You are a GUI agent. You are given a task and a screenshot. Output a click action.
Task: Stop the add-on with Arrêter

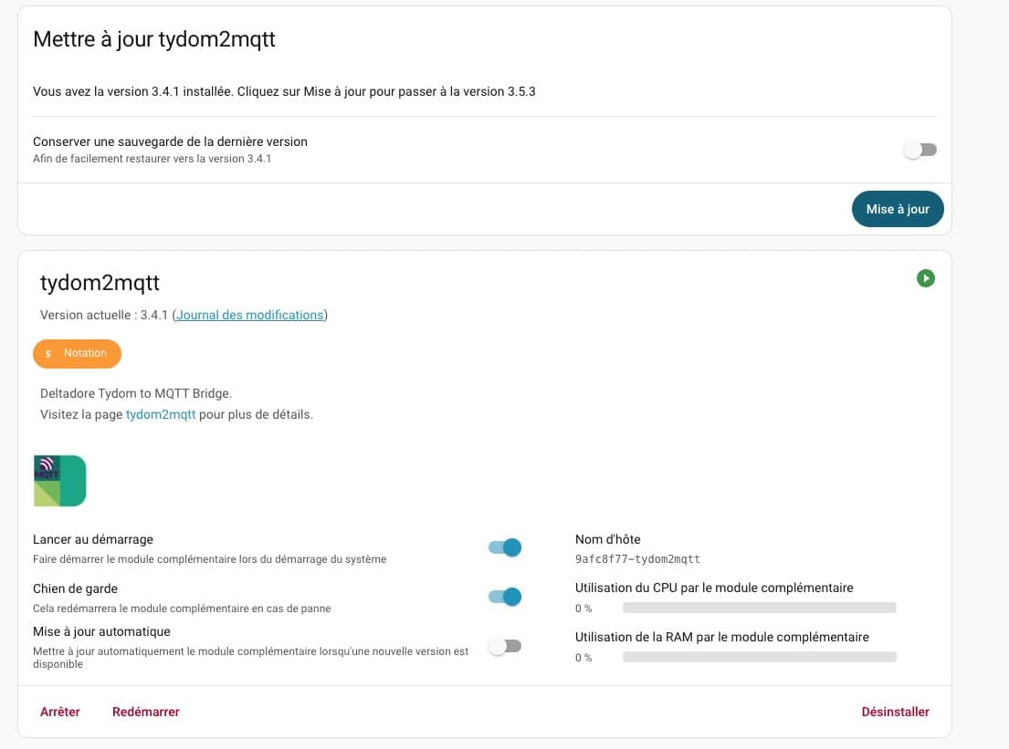tap(60, 712)
